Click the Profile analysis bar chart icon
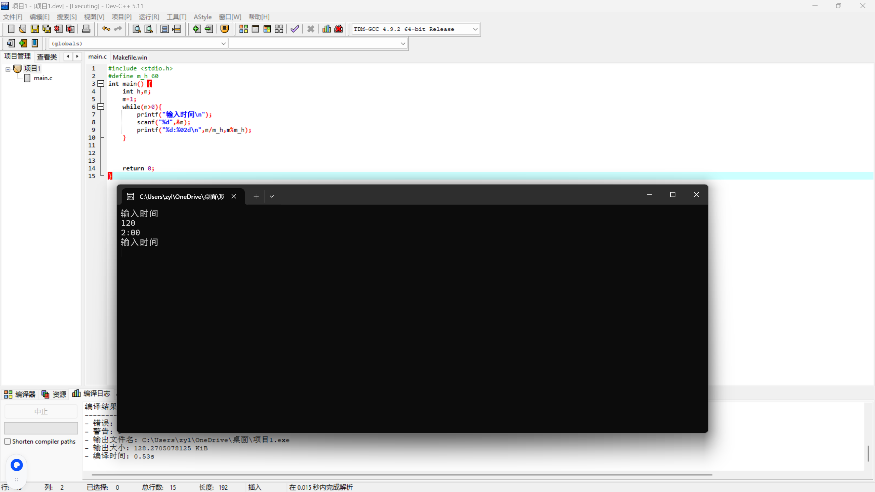The width and height of the screenshot is (875, 492). pyautogui.click(x=326, y=29)
